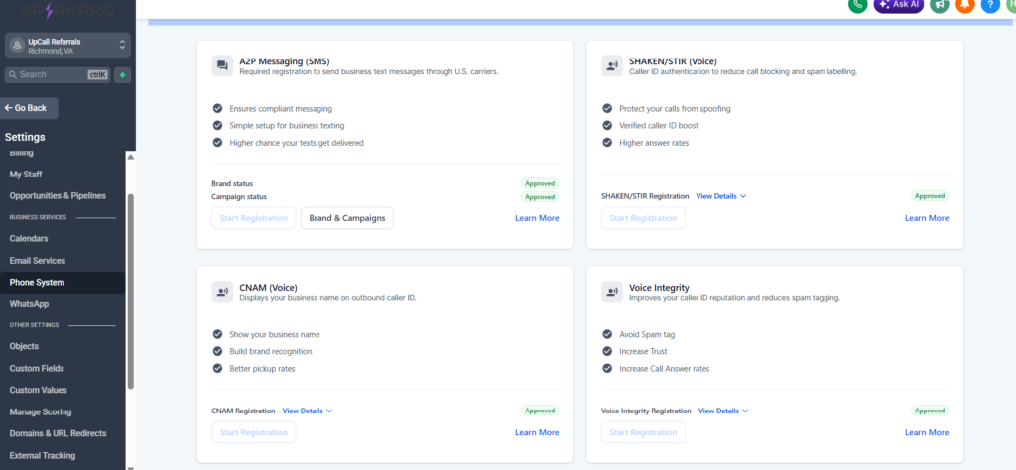The width and height of the screenshot is (1016, 470).
Task: Click the CNAM voice card icon
Action: [222, 292]
